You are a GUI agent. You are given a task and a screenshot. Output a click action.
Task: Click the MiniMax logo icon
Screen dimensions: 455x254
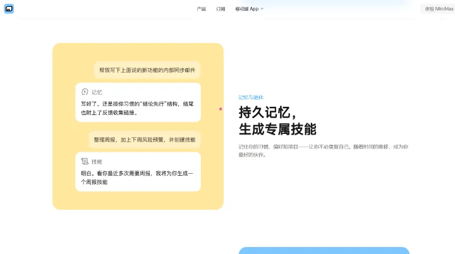(9, 9)
